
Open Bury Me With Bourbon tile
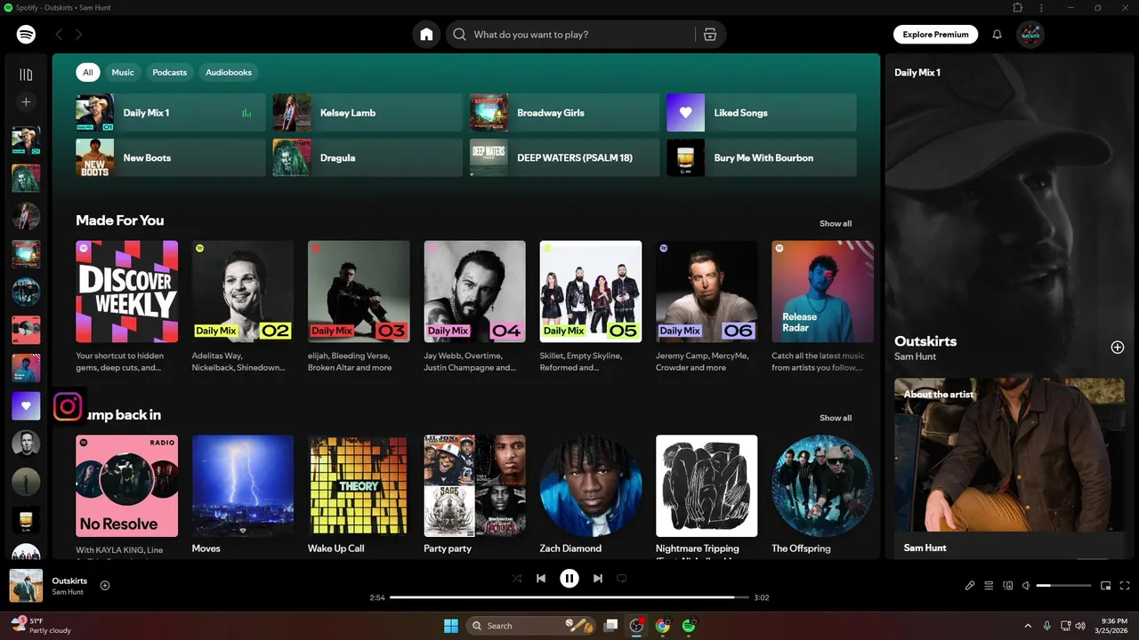coord(762,157)
